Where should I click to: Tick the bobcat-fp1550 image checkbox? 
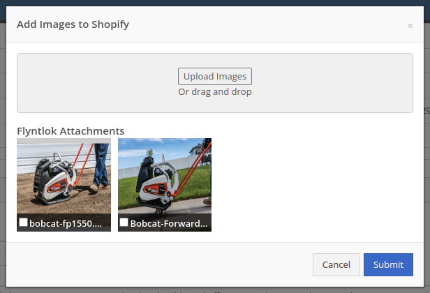point(23,222)
